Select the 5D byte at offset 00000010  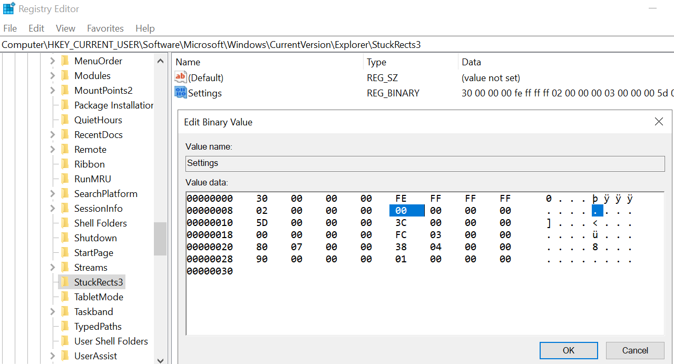[x=262, y=223]
